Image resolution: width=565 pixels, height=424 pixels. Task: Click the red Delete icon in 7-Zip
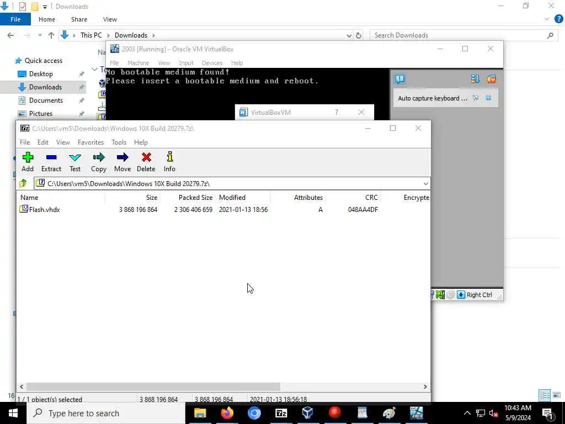(146, 157)
